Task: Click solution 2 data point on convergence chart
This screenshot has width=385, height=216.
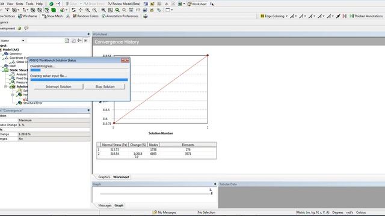Action: click(208, 55)
